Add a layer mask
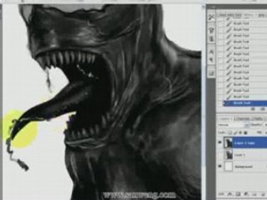This screenshot has height=200, width=267. (238, 194)
